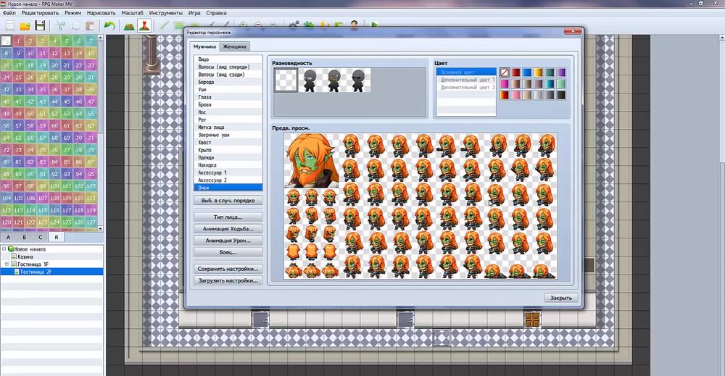Viewport: 725px width, 376px height.
Task: Pick the purple color swatch
Action: 561,72
